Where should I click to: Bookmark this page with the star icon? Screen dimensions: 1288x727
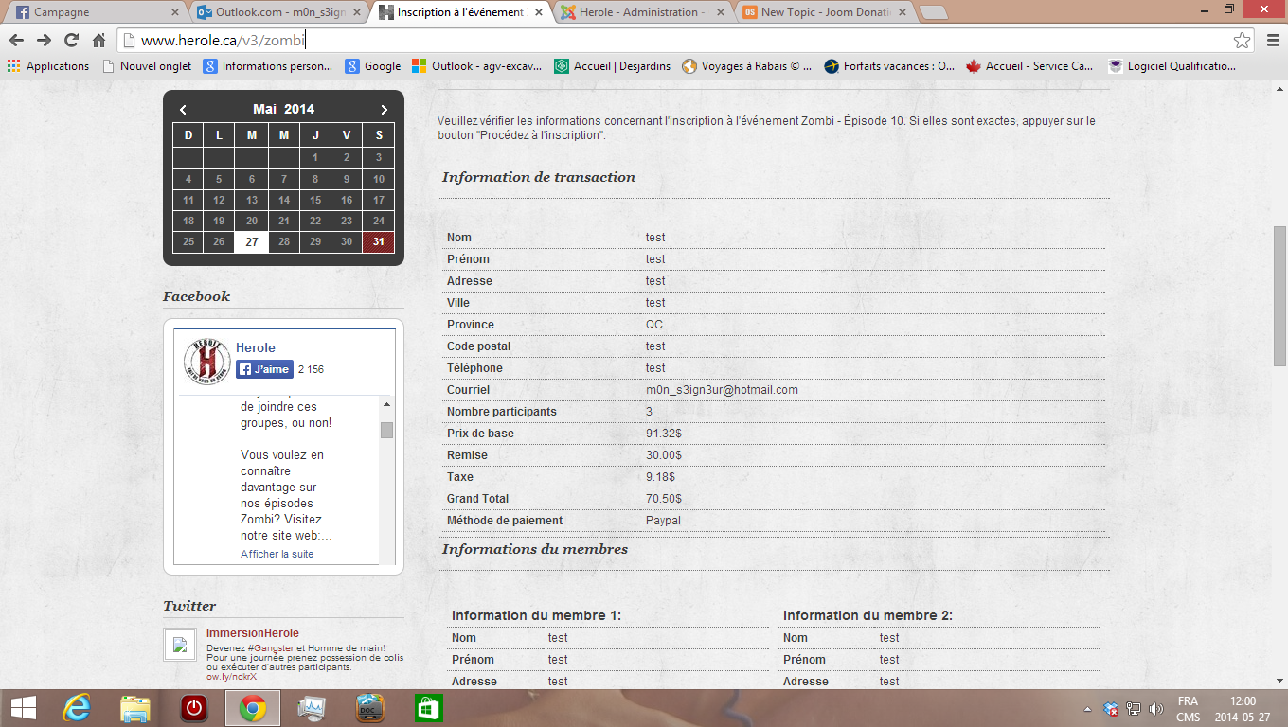click(x=1242, y=41)
